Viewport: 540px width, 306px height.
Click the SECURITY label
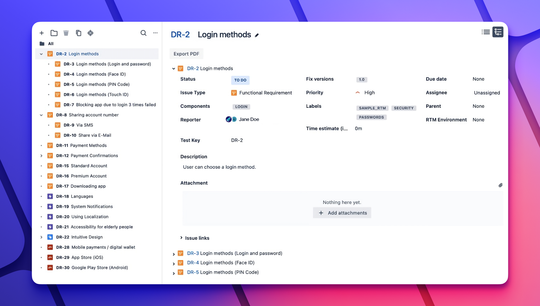tap(404, 108)
